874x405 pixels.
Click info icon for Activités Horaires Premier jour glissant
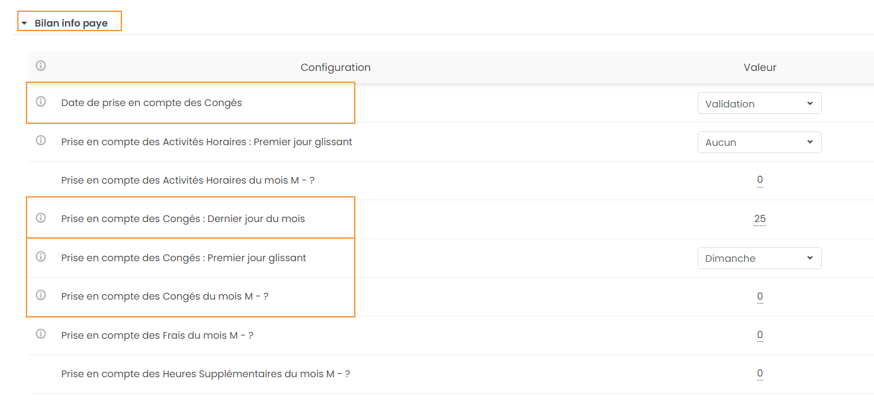coord(40,141)
